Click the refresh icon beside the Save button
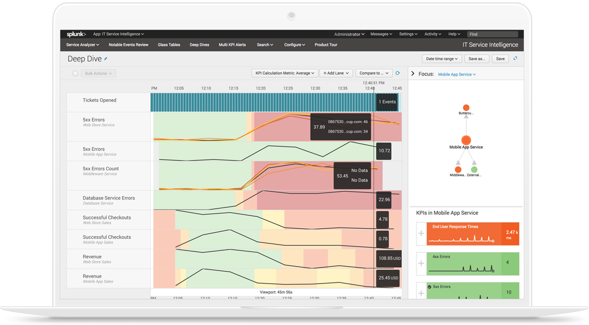Viewport: 589px width, 325px height. click(x=515, y=58)
